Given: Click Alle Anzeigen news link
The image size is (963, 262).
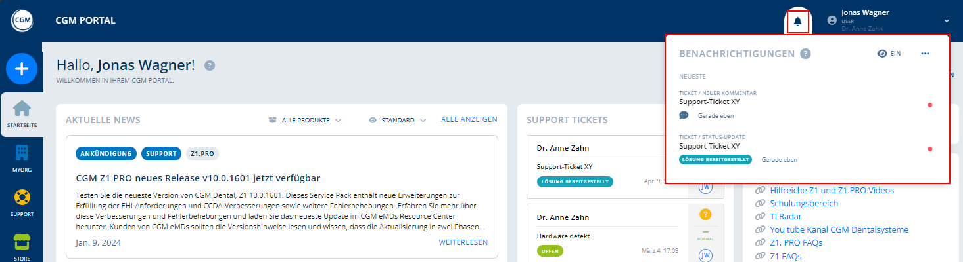Looking at the screenshot, I should tap(469, 119).
